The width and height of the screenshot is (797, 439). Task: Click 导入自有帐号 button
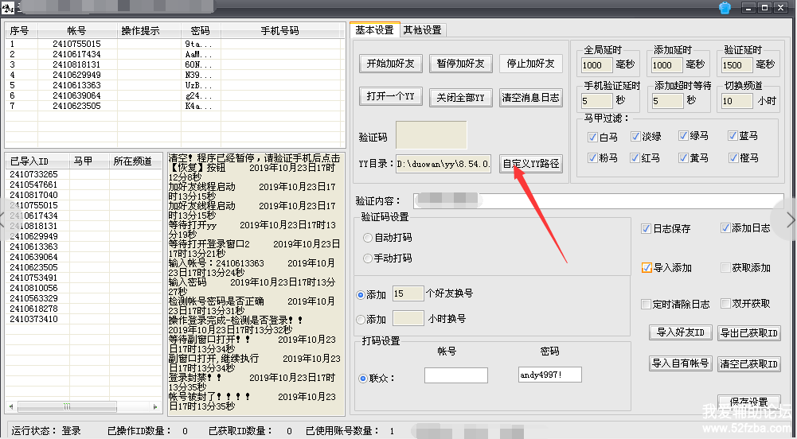click(680, 363)
